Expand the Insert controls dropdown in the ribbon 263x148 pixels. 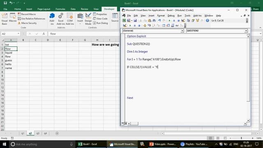coord(80,24)
